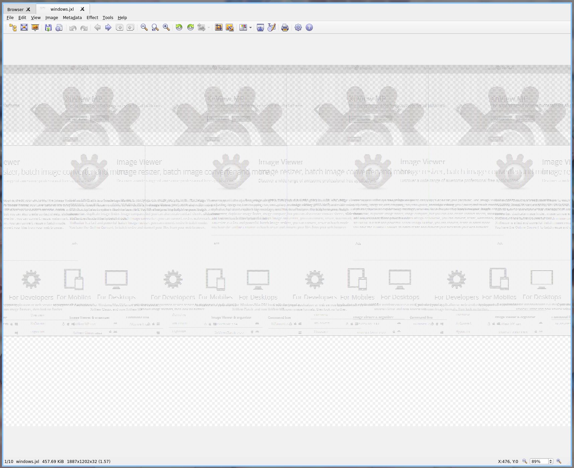The image size is (574, 468).
Task: Open the Resize image tool
Action: [230, 27]
